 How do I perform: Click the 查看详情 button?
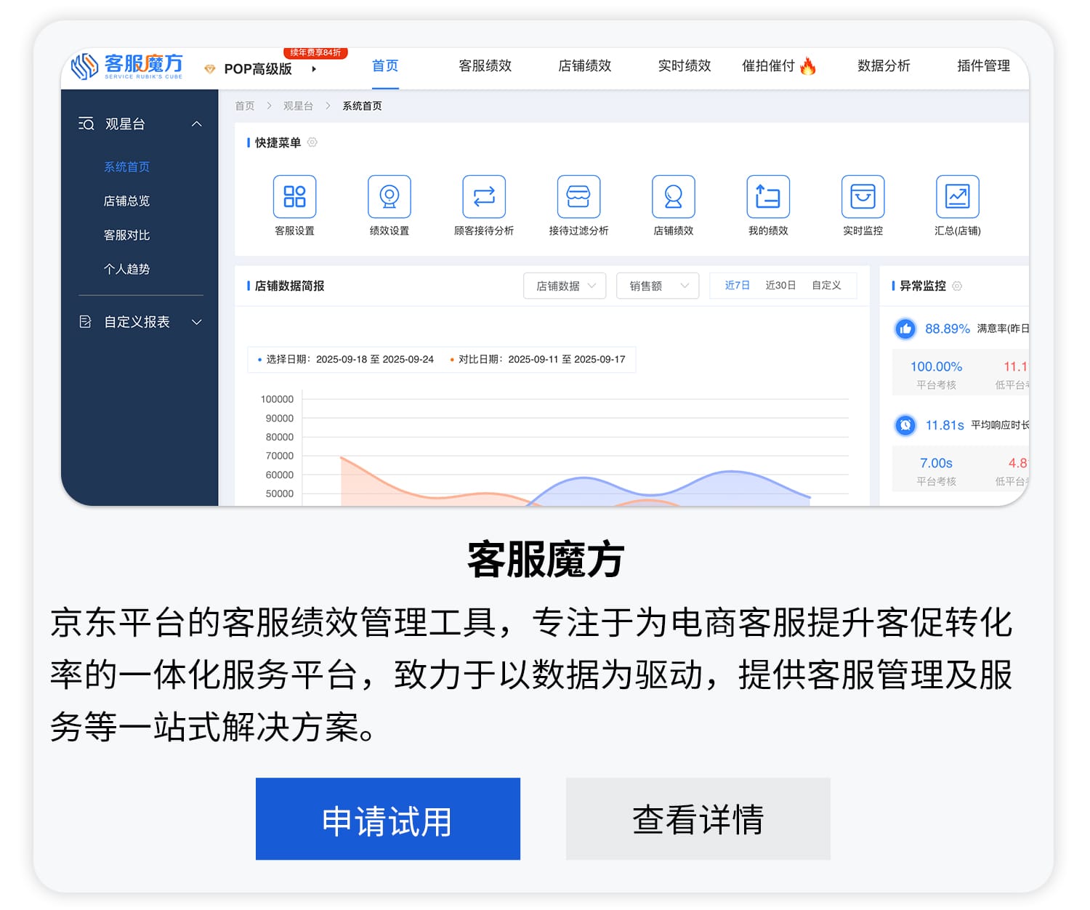click(698, 819)
